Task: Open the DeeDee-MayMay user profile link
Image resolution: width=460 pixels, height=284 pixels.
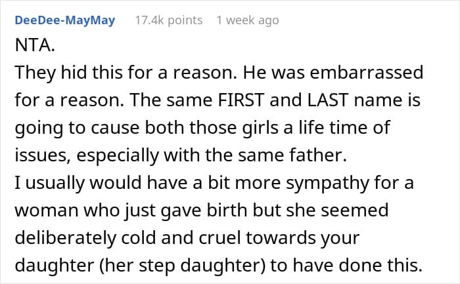Action: [x=64, y=20]
